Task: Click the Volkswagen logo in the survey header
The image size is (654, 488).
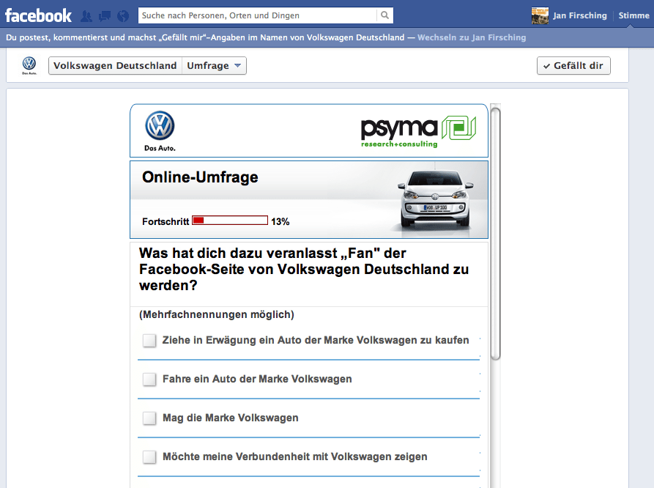Action: [x=160, y=125]
